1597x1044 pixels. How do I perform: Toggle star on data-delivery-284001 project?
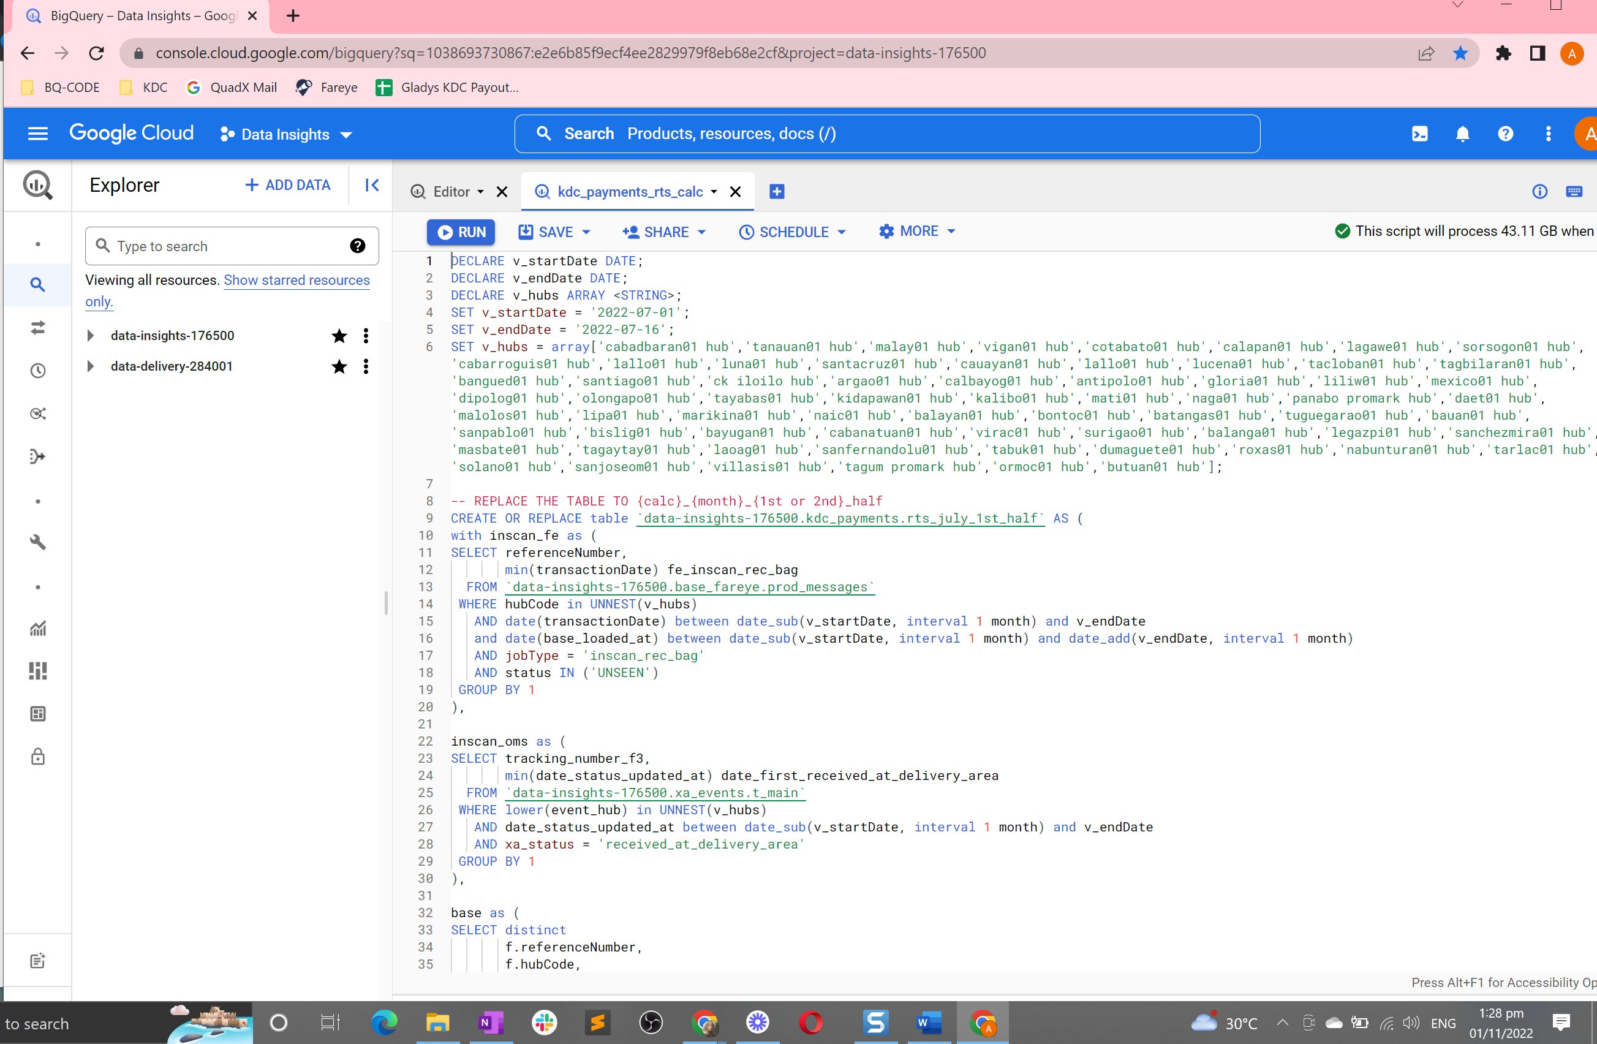point(339,366)
